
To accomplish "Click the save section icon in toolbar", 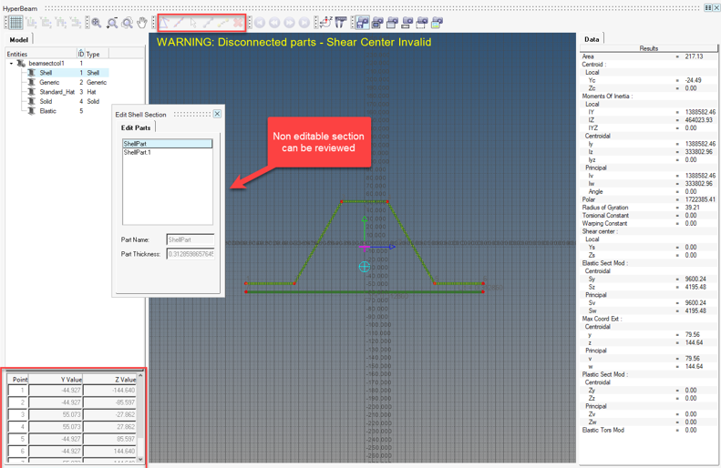I will [363, 23].
